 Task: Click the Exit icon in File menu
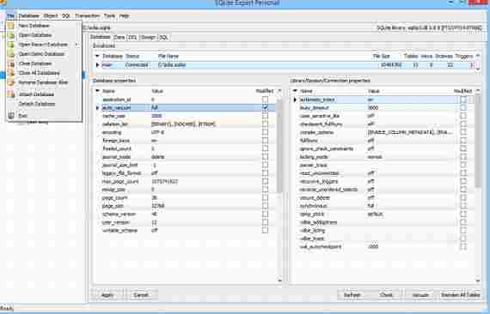(x=11, y=116)
